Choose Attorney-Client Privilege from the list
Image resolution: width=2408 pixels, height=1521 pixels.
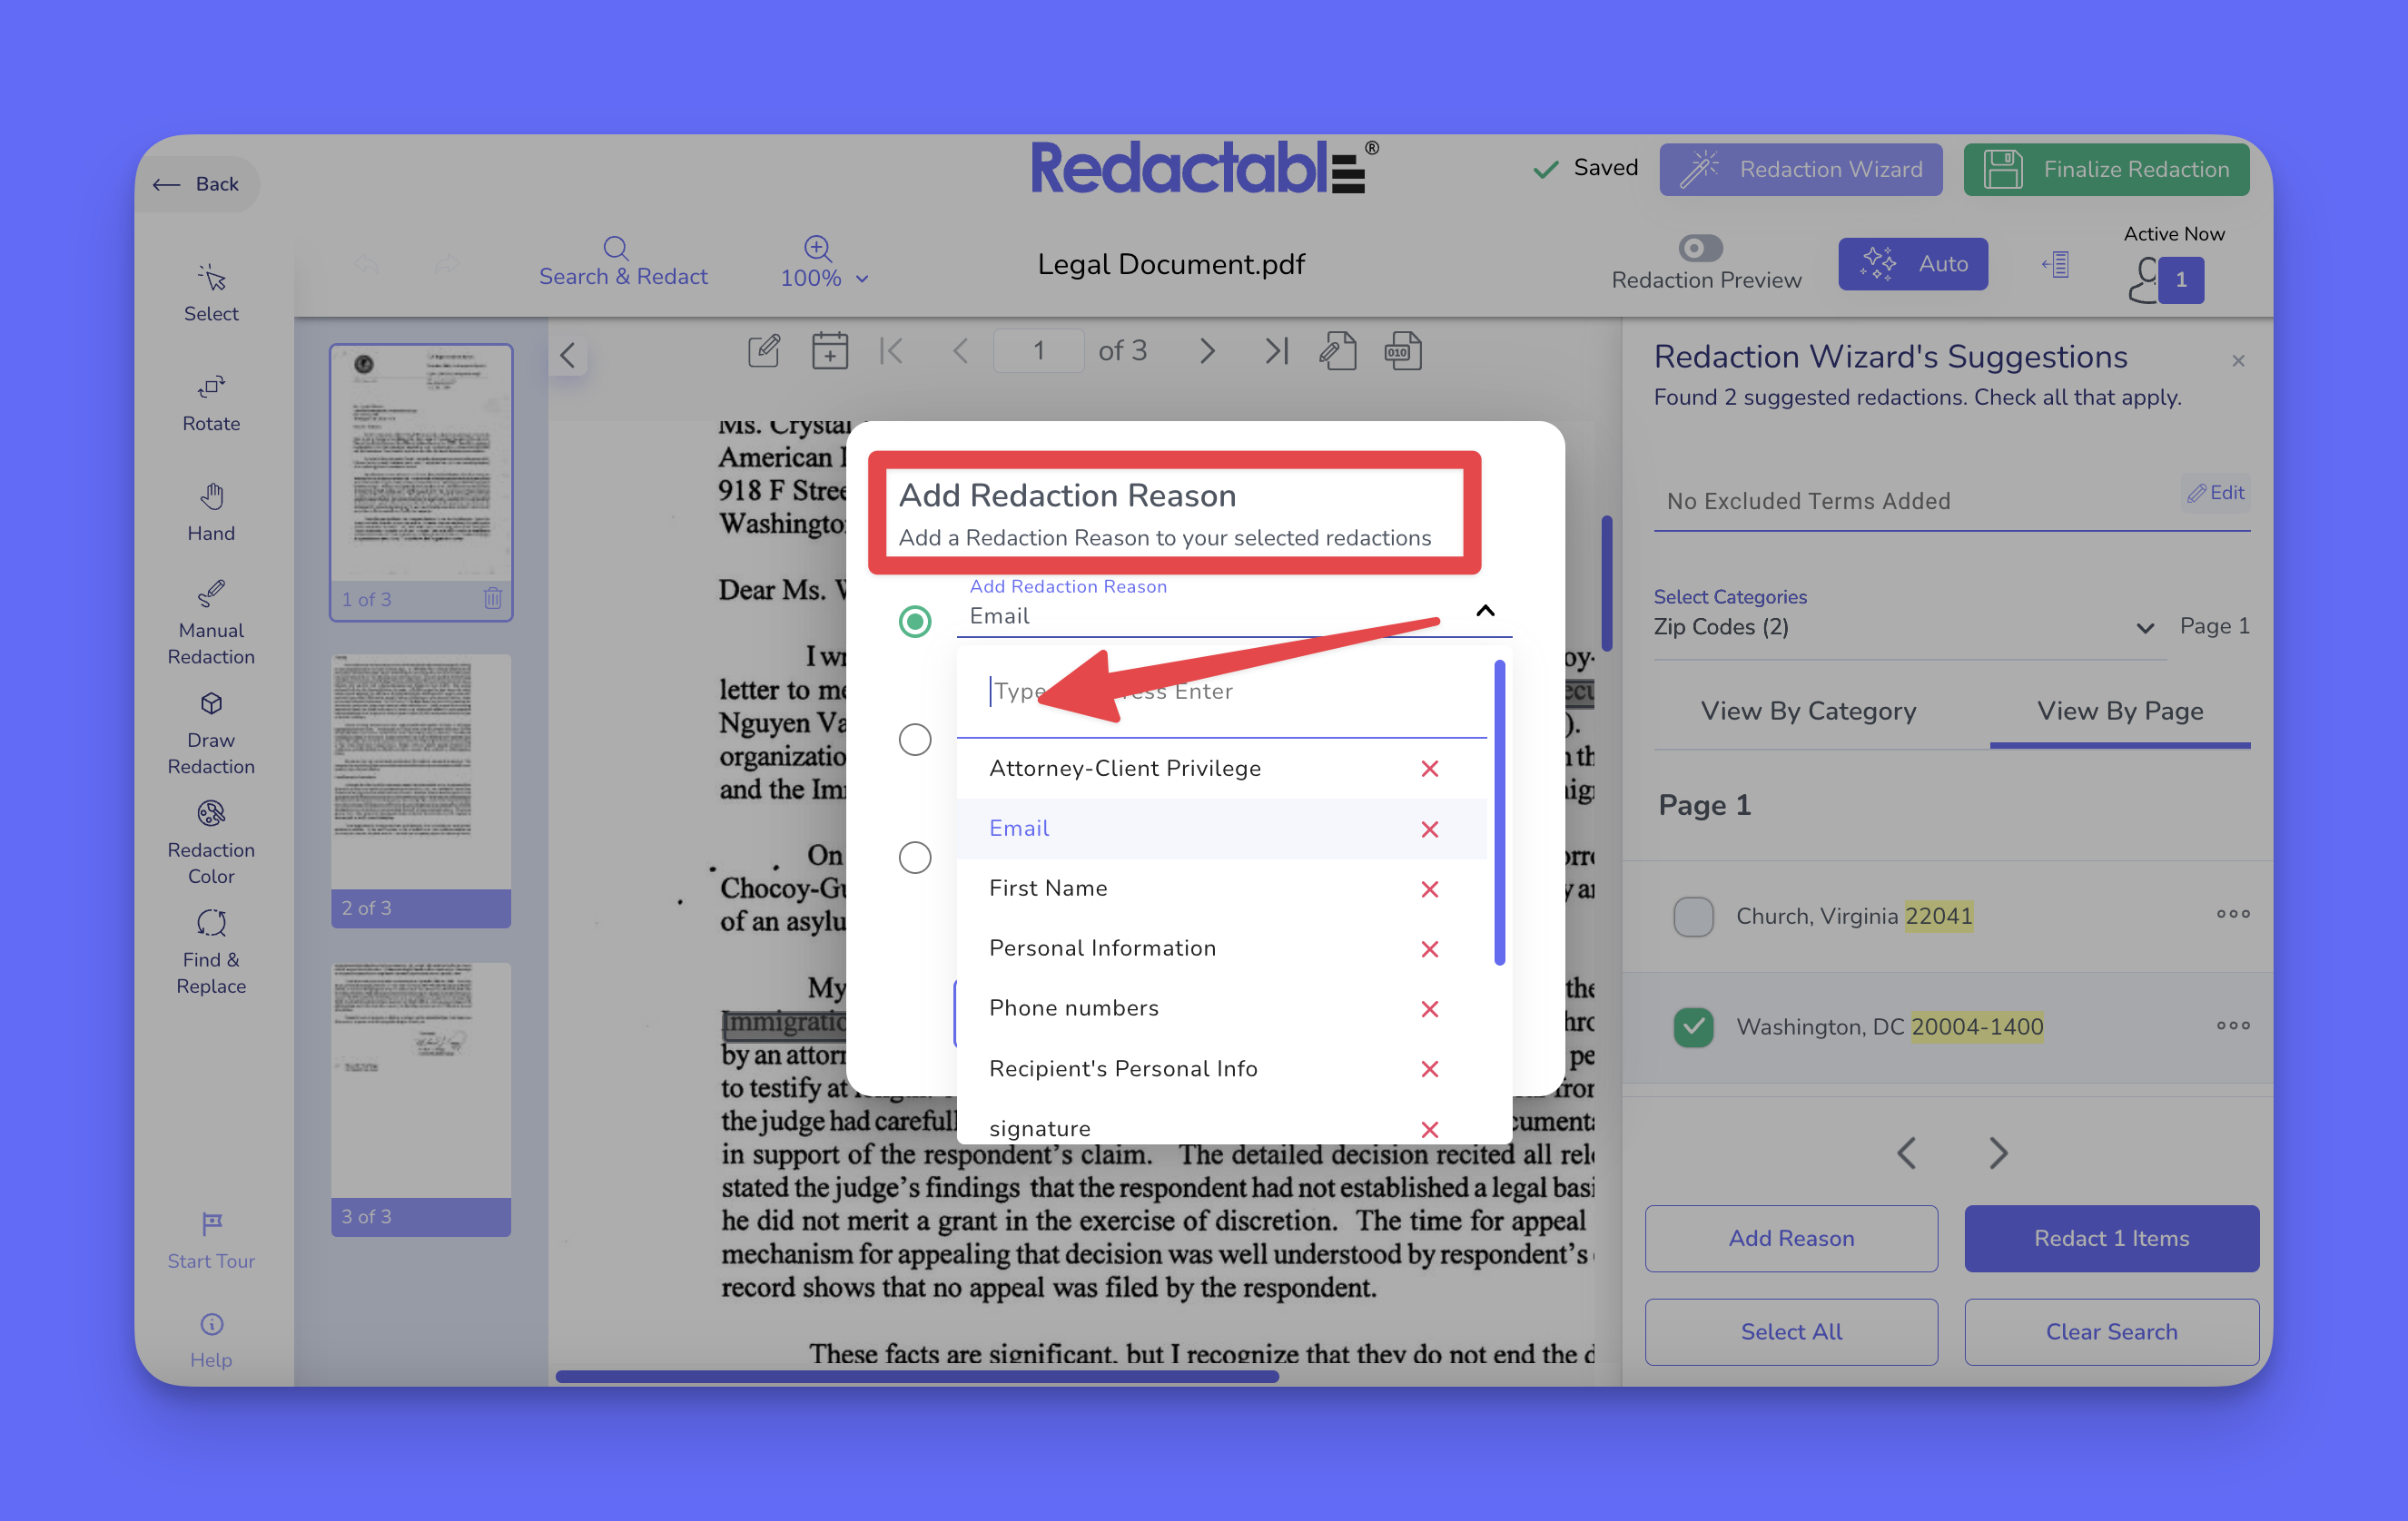pos(1124,769)
